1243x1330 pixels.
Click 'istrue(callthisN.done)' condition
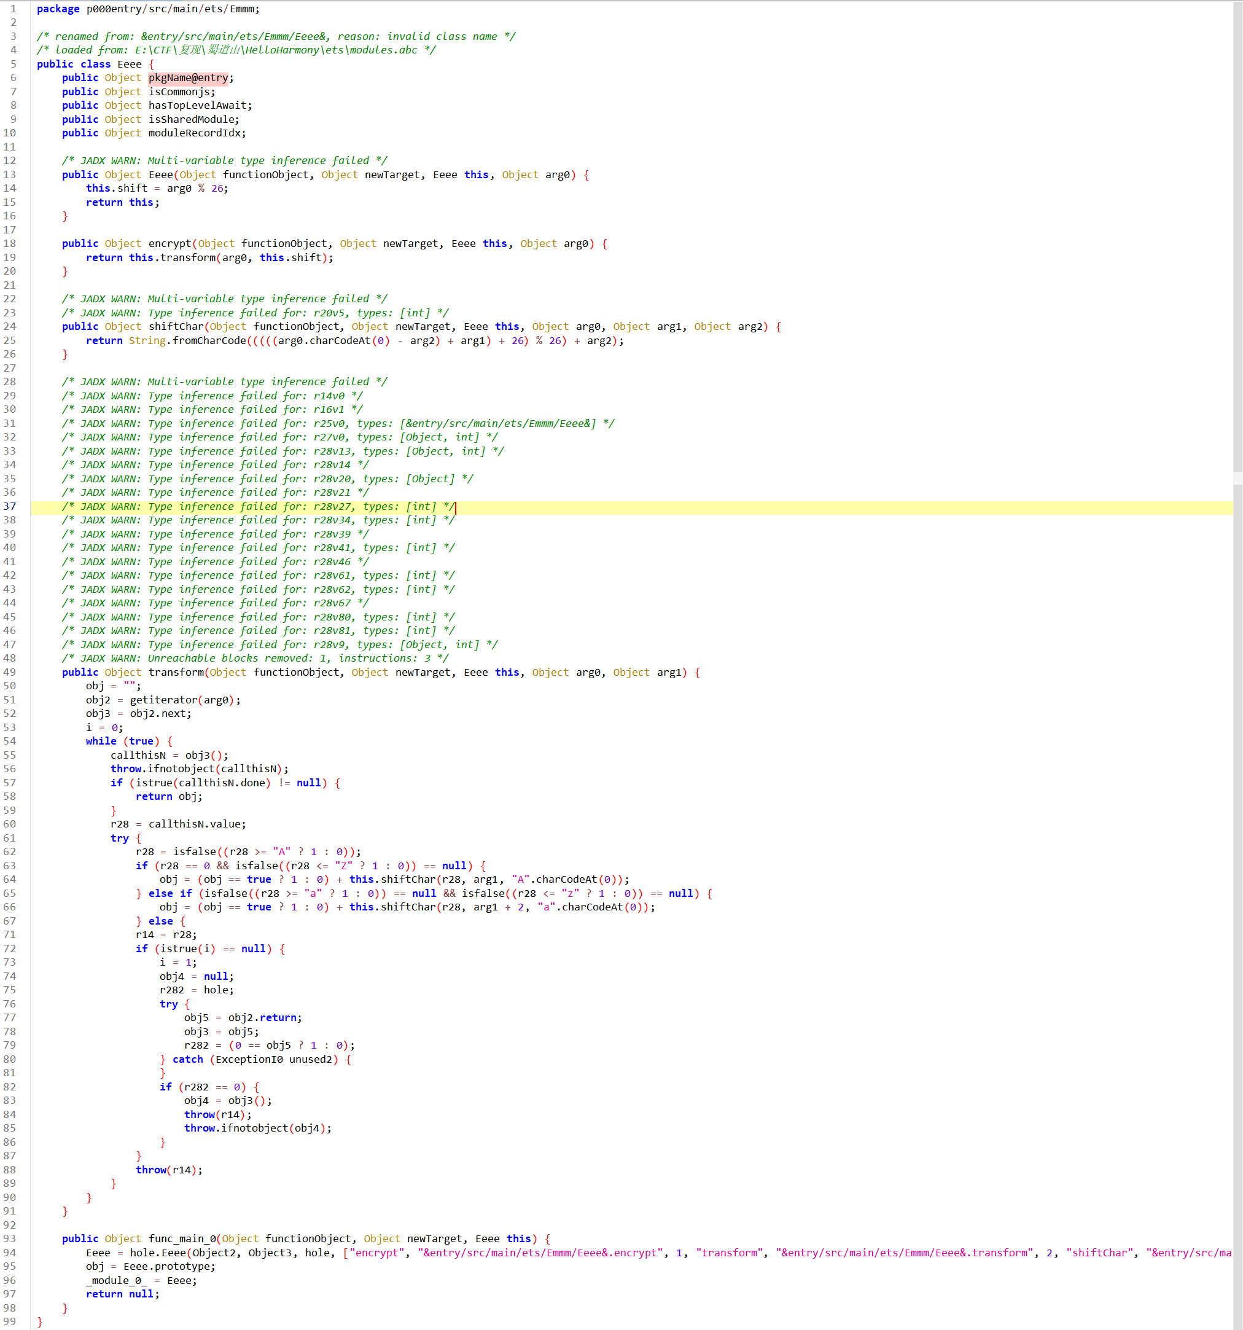pyautogui.click(x=203, y=783)
